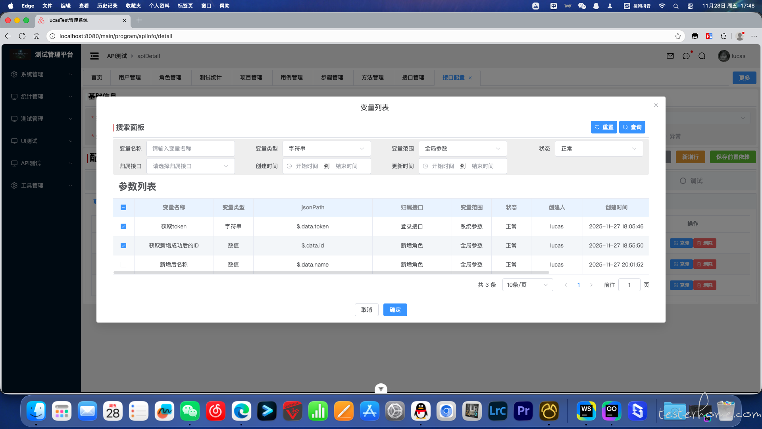Click the 确定 confirm button
Image resolution: width=762 pixels, height=429 pixels.
click(x=395, y=310)
